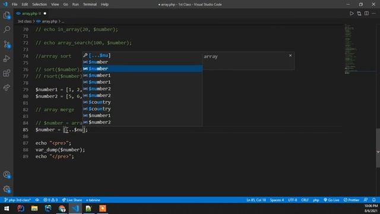Click the 3rd class breadcrumb
This screenshot has height=214, width=380.
pyautogui.click(x=25, y=21)
